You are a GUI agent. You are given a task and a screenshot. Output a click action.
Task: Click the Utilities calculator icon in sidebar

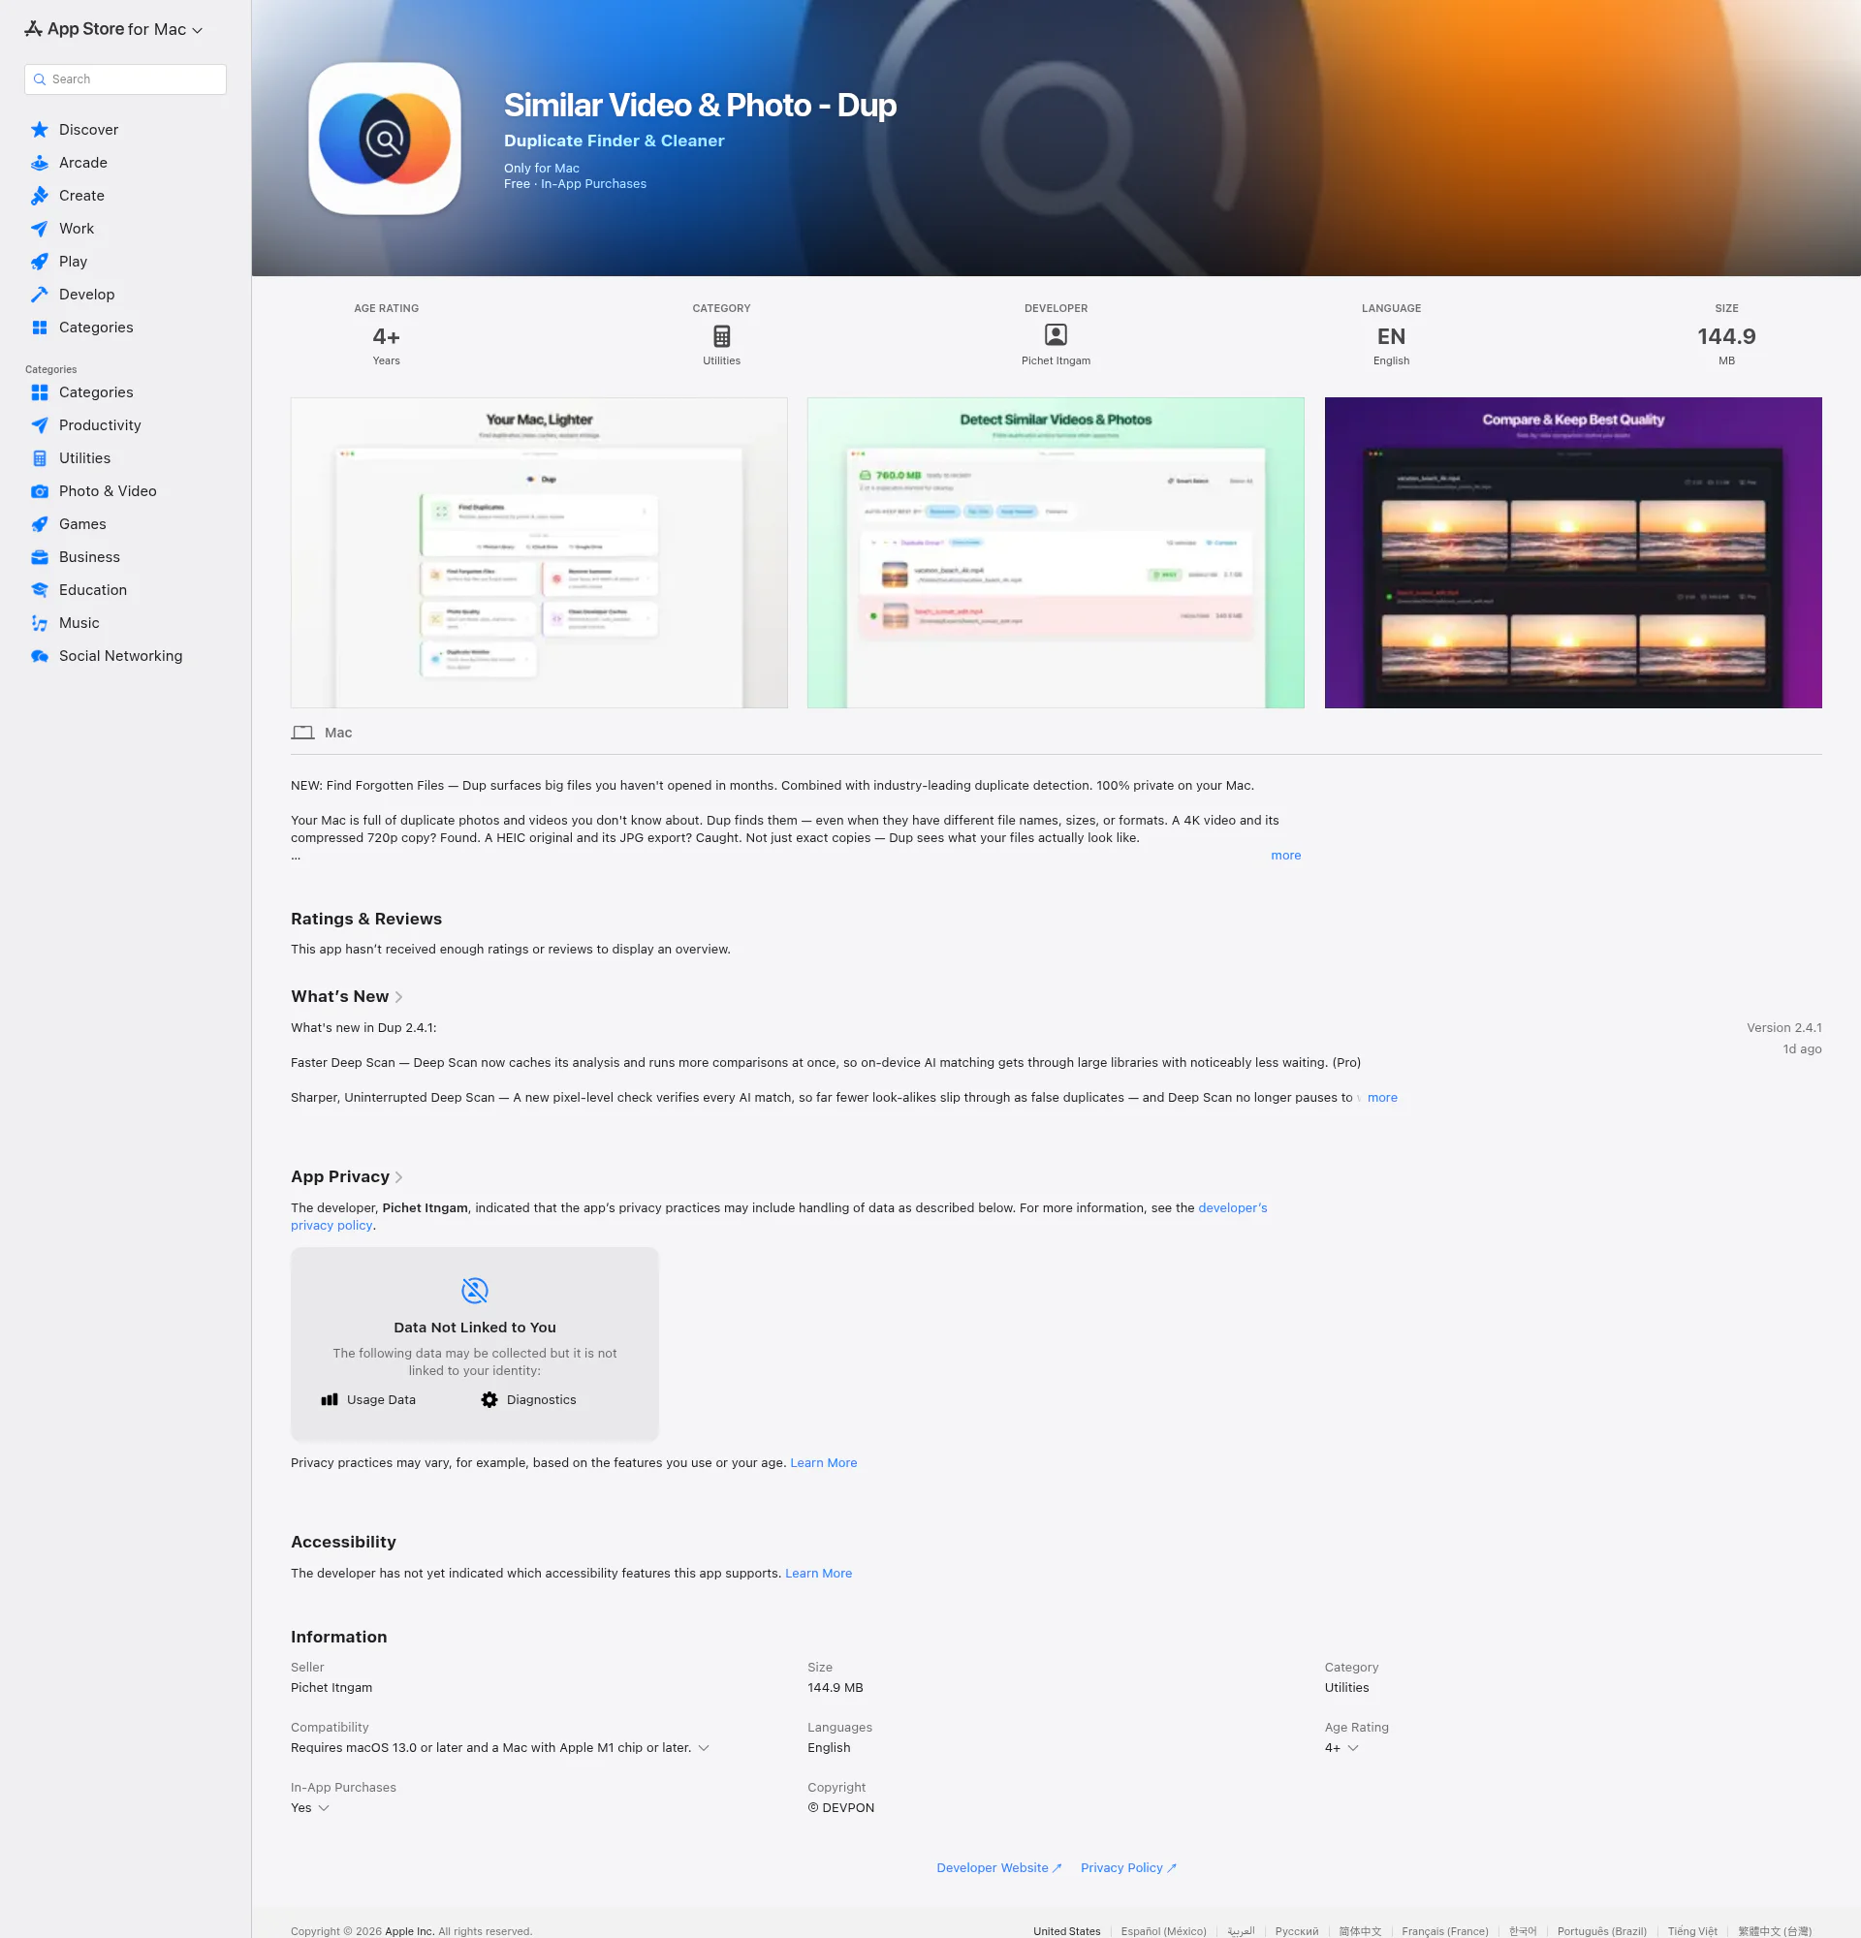tap(40, 457)
